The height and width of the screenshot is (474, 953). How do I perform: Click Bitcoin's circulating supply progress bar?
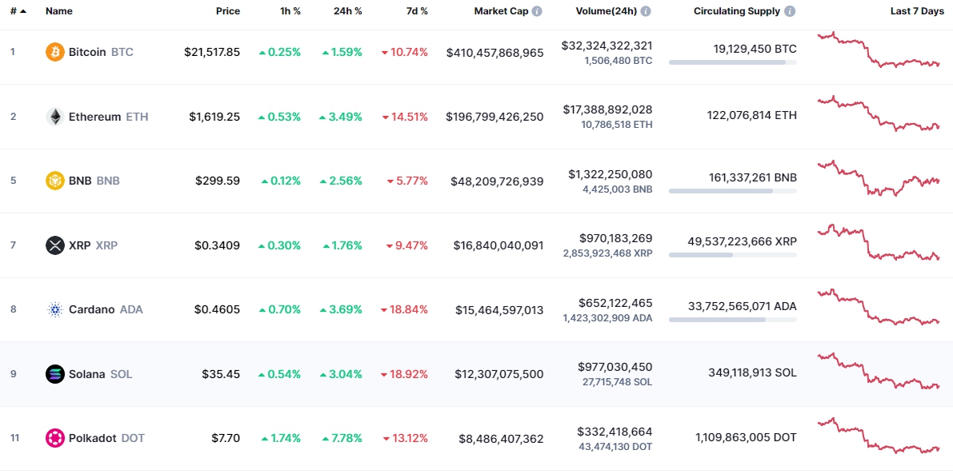(x=732, y=62)
